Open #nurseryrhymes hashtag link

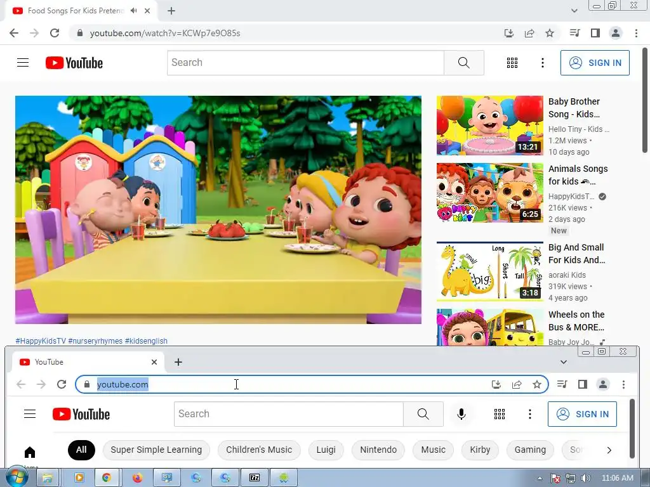[x=95, y=341]
